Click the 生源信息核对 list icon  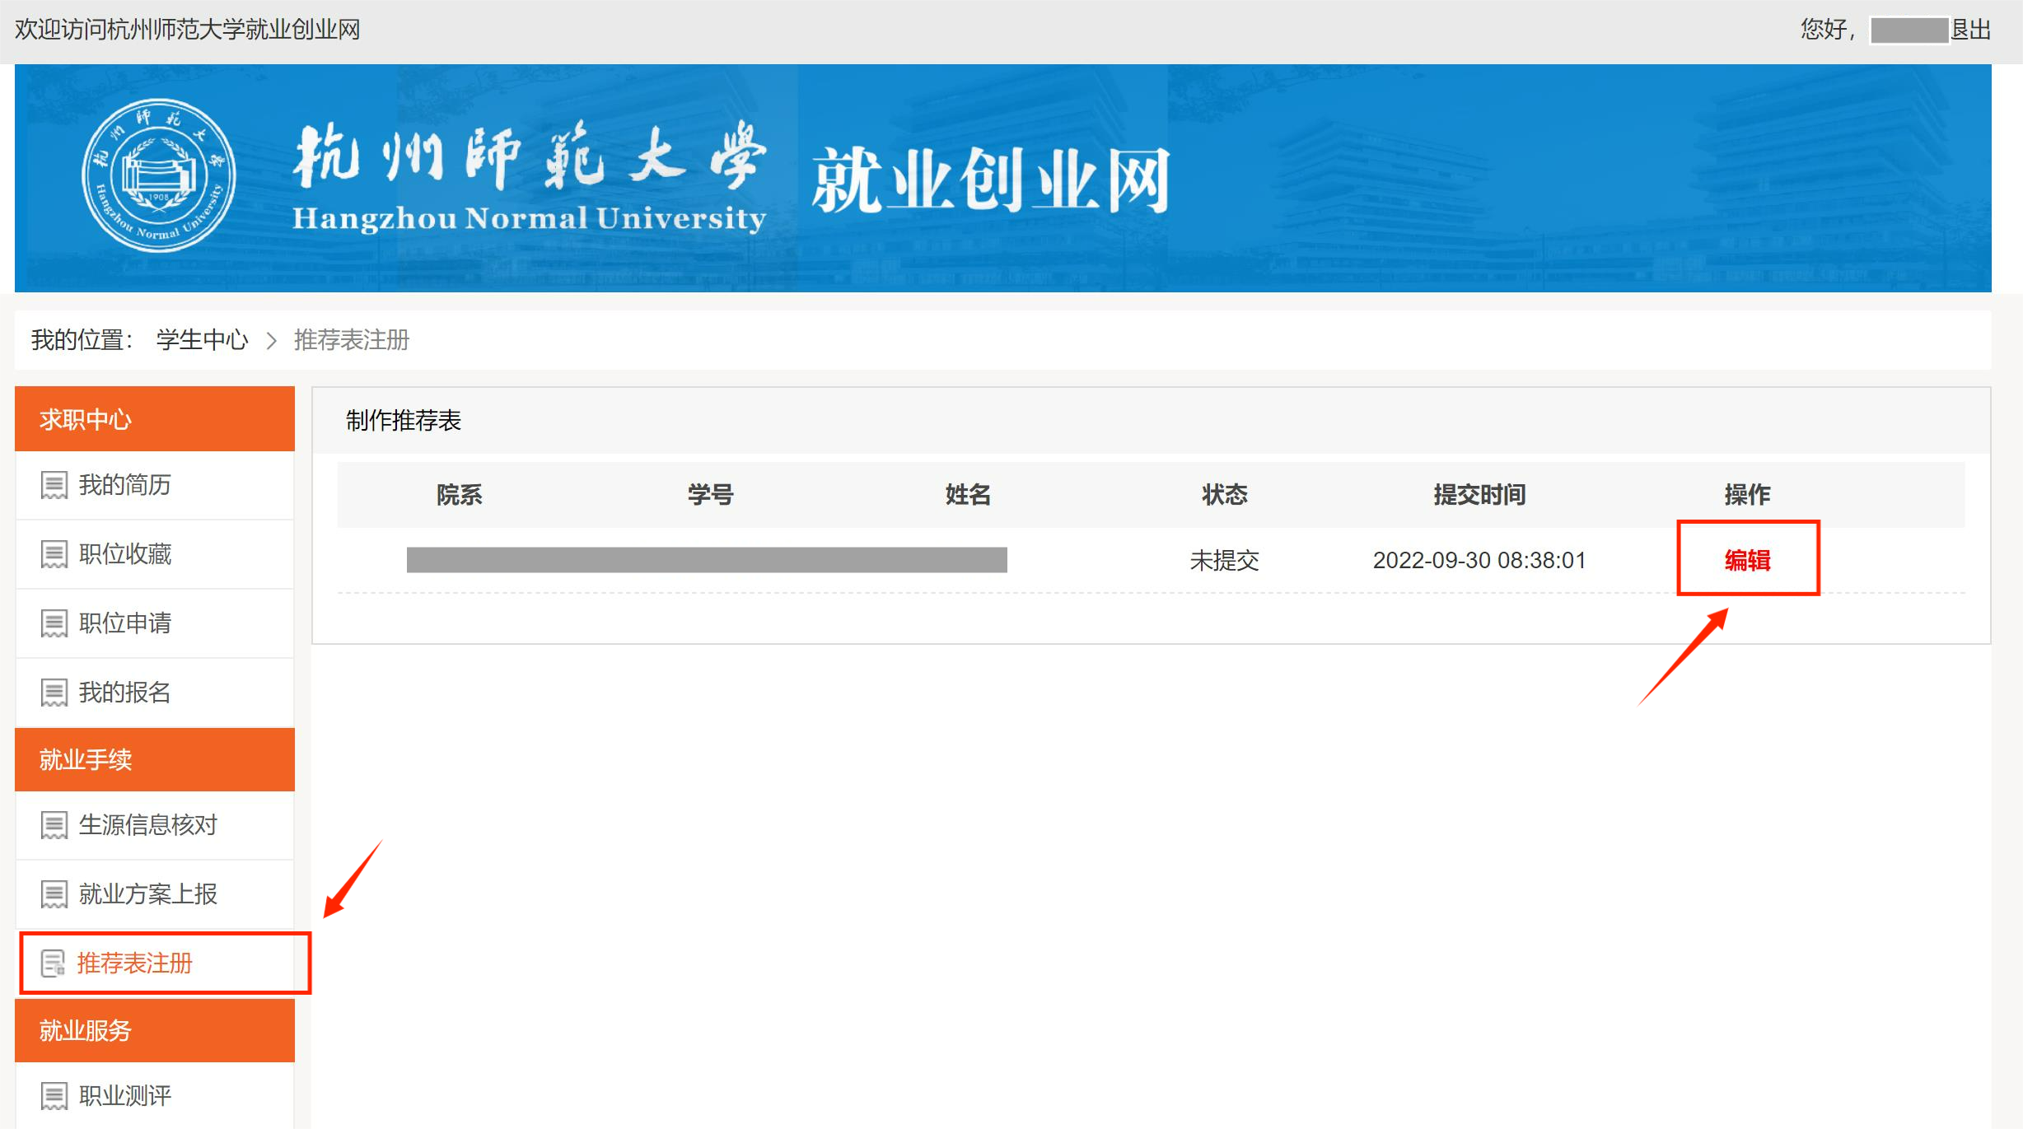(x=54, y=824)
